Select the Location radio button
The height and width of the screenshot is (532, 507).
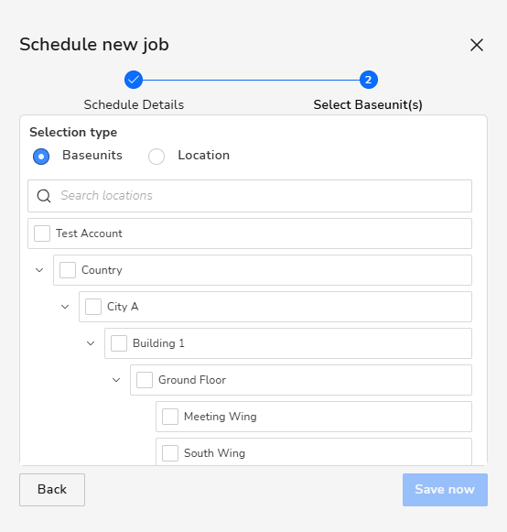[x=156, y=157]
